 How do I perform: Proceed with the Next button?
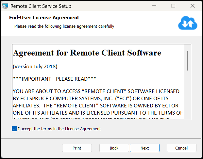click(x=144, y=148)
